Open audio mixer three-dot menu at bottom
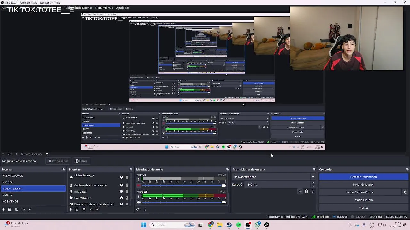The height and width of the screenshot is (230, 410). [145, 209]
